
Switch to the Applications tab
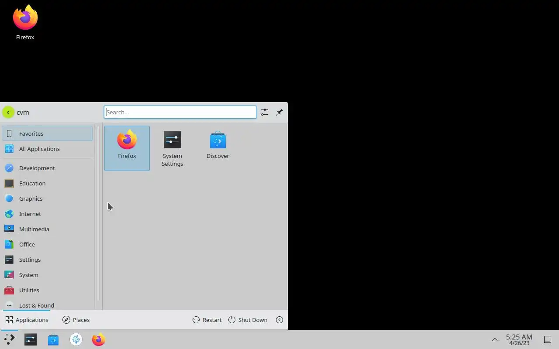(x=27, y=320)
